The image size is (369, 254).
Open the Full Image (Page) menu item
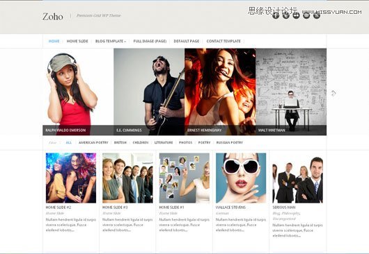pos(150,41)
